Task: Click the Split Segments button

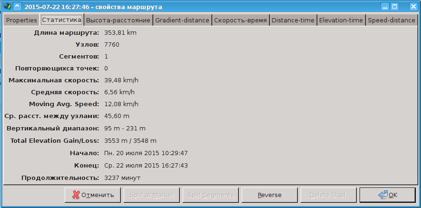Action: click(210, 195)
